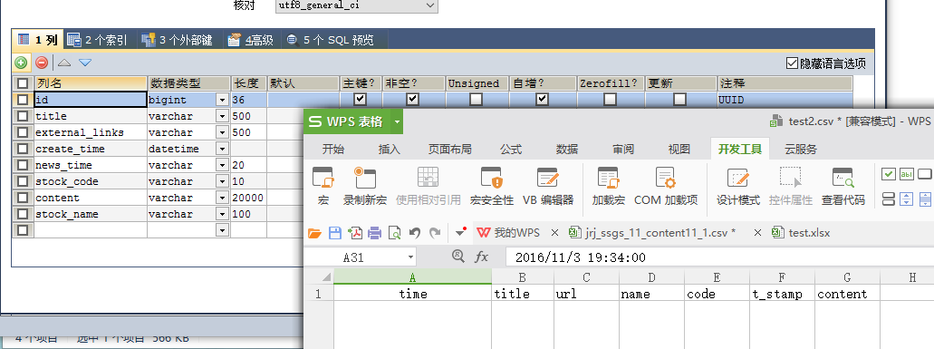Print the spreadsheet via printer icon
Screen dimensions: 934x349
(374, 233)
